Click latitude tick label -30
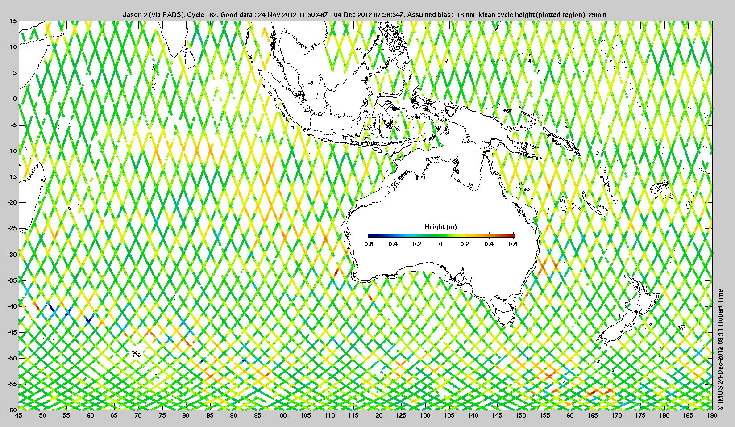Viewport: 735px width, 427px height. [12, 254]
